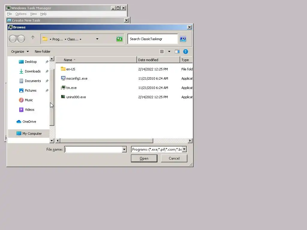Select My Computer in the navigation pane
307x230 pixels.
[29, 133]
